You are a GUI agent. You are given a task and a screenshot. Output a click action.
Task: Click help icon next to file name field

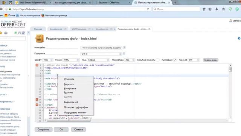(124, 48)
